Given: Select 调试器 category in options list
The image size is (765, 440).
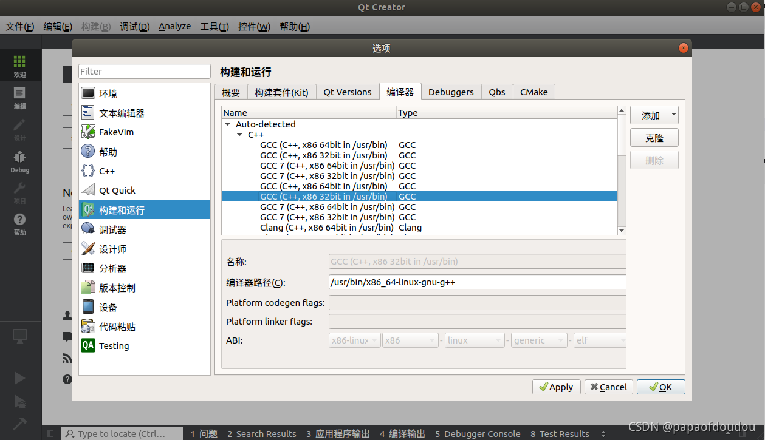Looking at the screenshot, I should tap(145, 229).
